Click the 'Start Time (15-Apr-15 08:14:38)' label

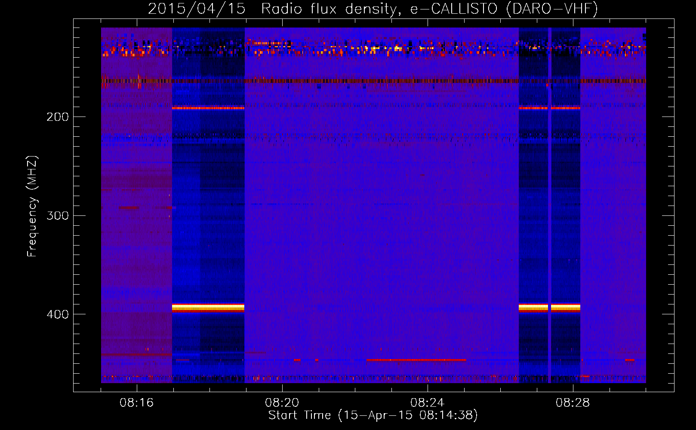(x=373, y=415)
